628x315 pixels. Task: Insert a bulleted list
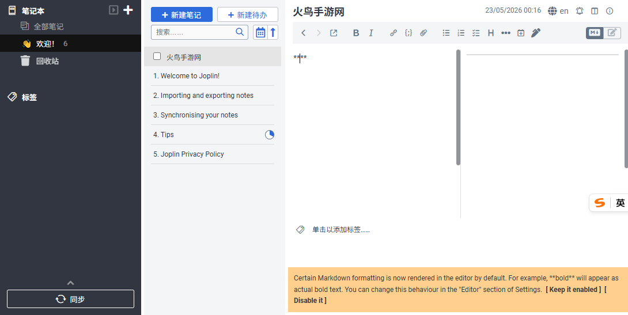[446, 33]
